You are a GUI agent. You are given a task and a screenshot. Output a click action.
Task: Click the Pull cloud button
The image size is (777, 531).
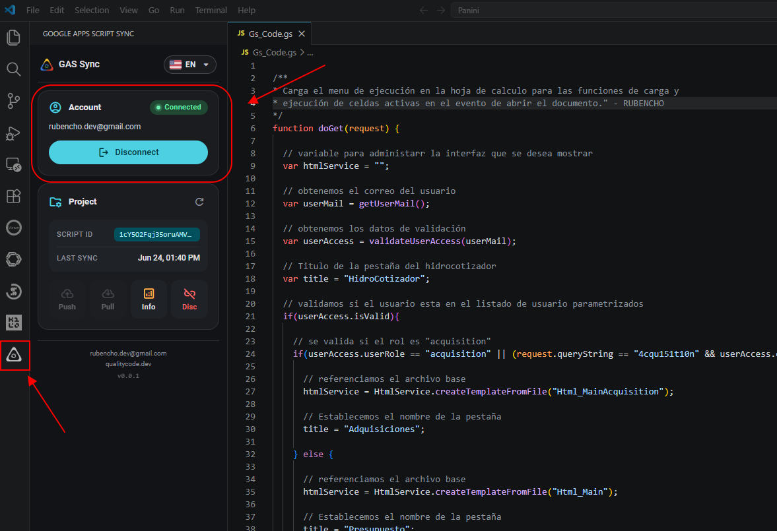pos(108,299)
